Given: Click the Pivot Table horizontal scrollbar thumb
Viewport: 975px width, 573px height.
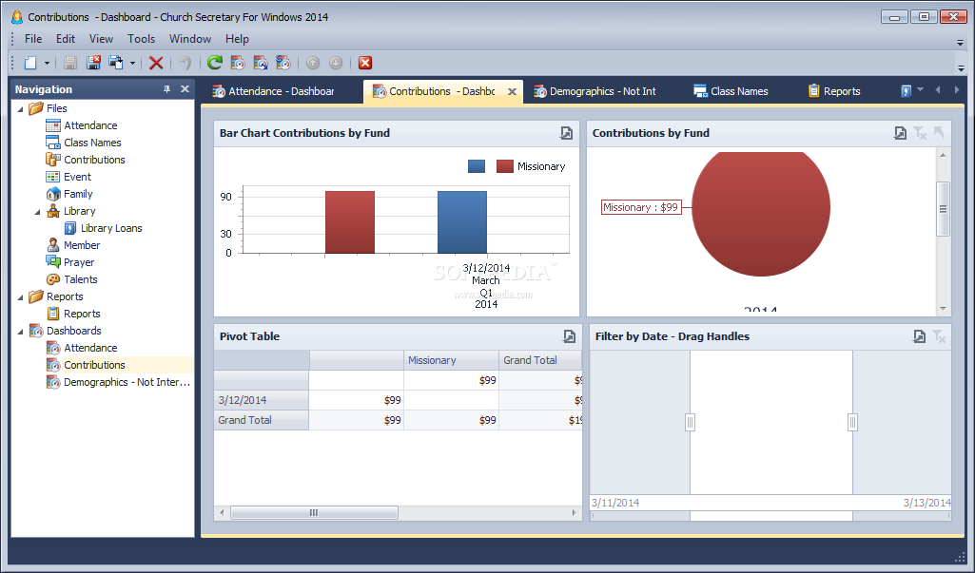Looking at the screenshot, I should pyautogui.click(x=314, y=513).
